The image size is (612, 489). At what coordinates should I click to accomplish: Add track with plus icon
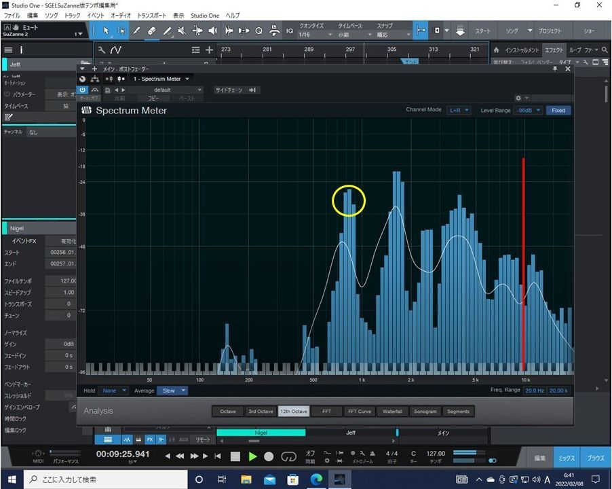pos(209,50)
